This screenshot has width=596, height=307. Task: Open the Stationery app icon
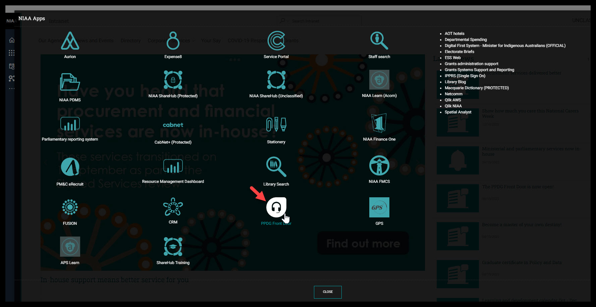276,124
